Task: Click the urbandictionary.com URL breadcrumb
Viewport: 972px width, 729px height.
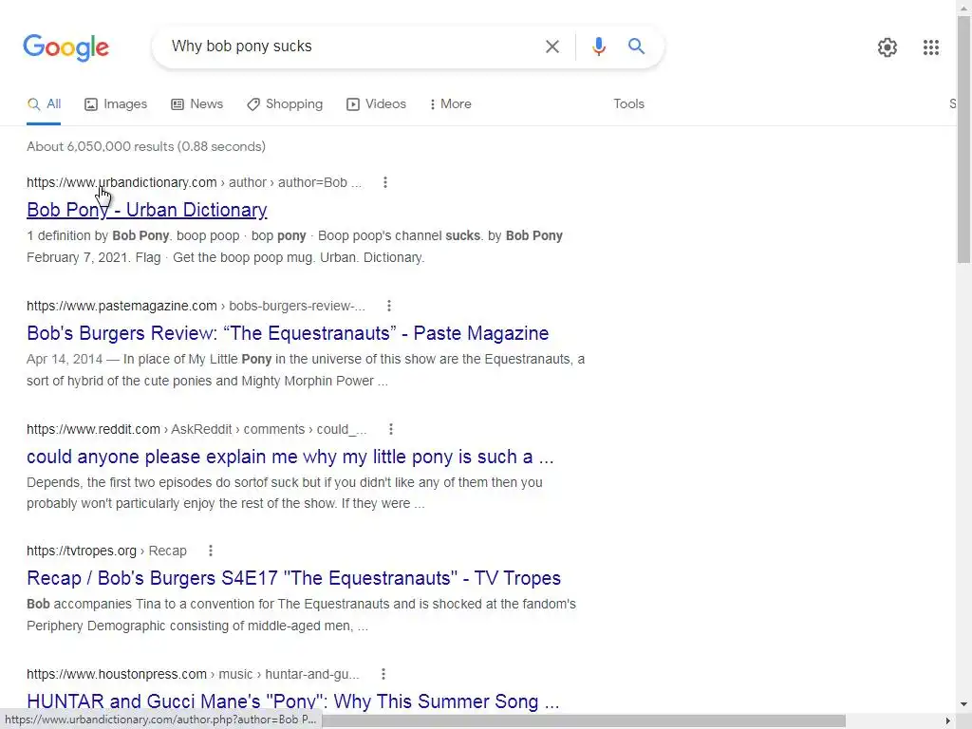Action: point(194,182)
